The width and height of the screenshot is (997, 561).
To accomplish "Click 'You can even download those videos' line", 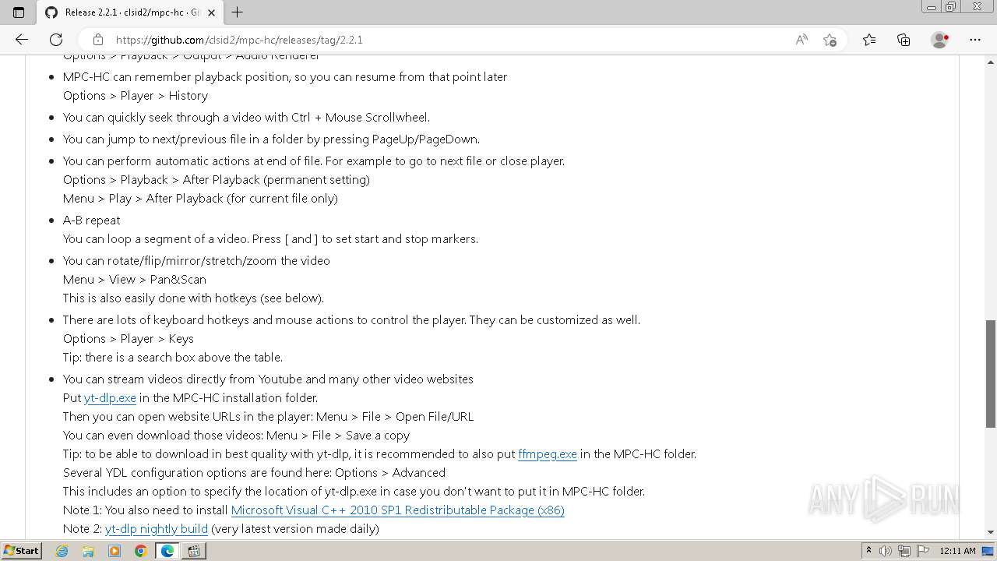I will coord(236,435).
